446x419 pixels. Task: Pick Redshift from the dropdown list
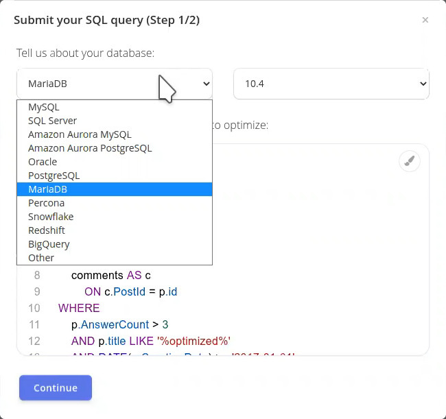[x=48, y=230]
